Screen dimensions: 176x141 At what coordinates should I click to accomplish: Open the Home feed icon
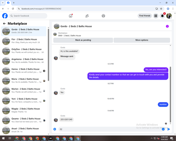(x=70, y=16)
